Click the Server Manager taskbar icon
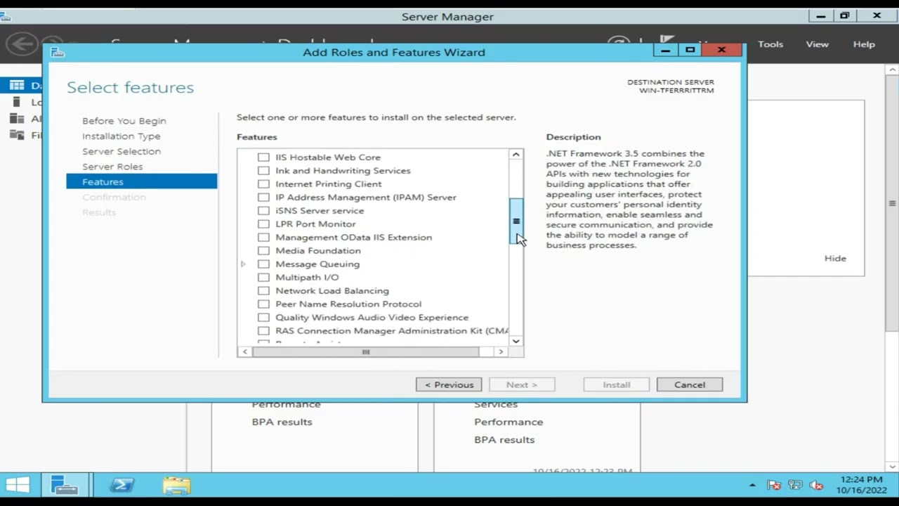Image resolution: width=899 pixels, height=506 pixels. (64, 485)
